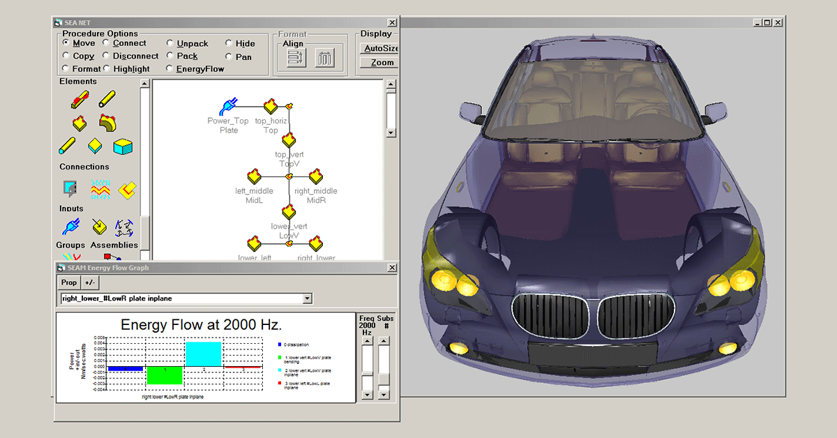Viewport: 837px width, 438px height.
Task: Select the Move procedure option
Action: pyautogui.click(x=65, y=43)
